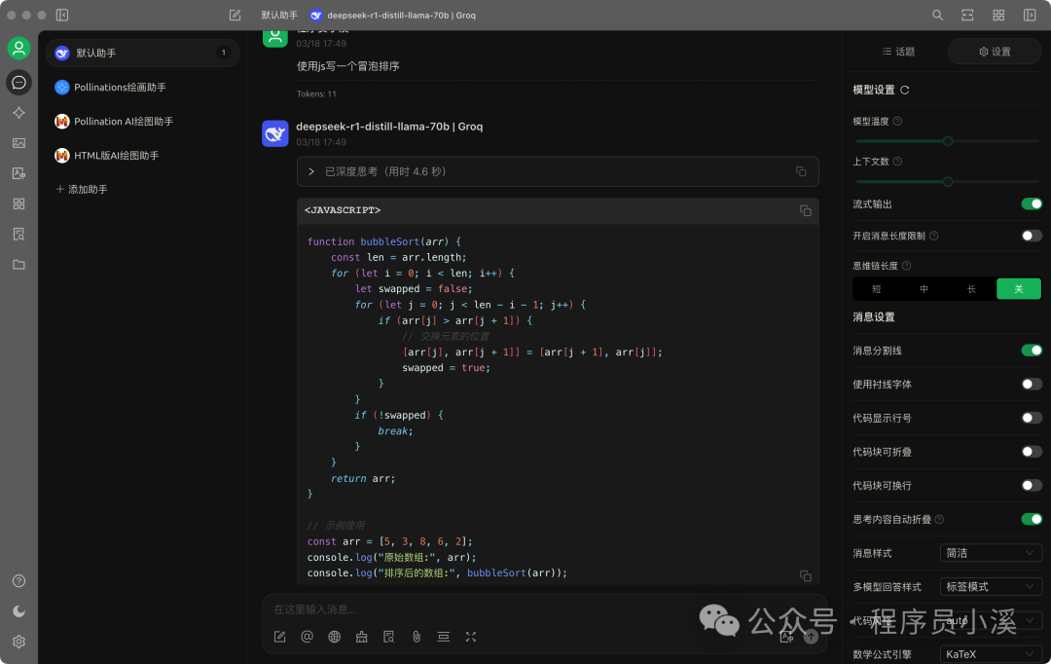The height and width of the screenshot is (664, 1051).
Task: Show help for 上下文数
Action: point(897,162)
